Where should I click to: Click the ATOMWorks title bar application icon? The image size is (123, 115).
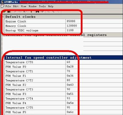tap(2, 2)
